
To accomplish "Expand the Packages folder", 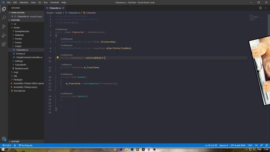I will pyautogui.click(x=18, y=80).
